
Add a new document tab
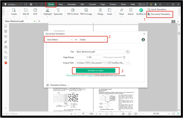pyautogui.click(x=39, y=21)
